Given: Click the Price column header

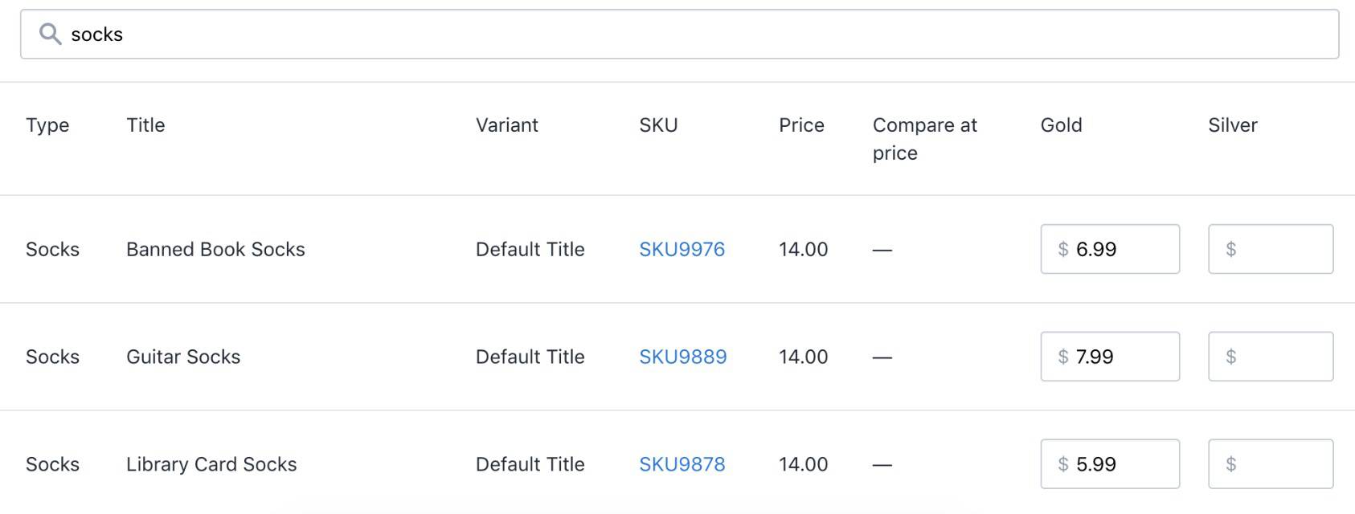Looking at the screenshot, I should click(x=801, y=125).
